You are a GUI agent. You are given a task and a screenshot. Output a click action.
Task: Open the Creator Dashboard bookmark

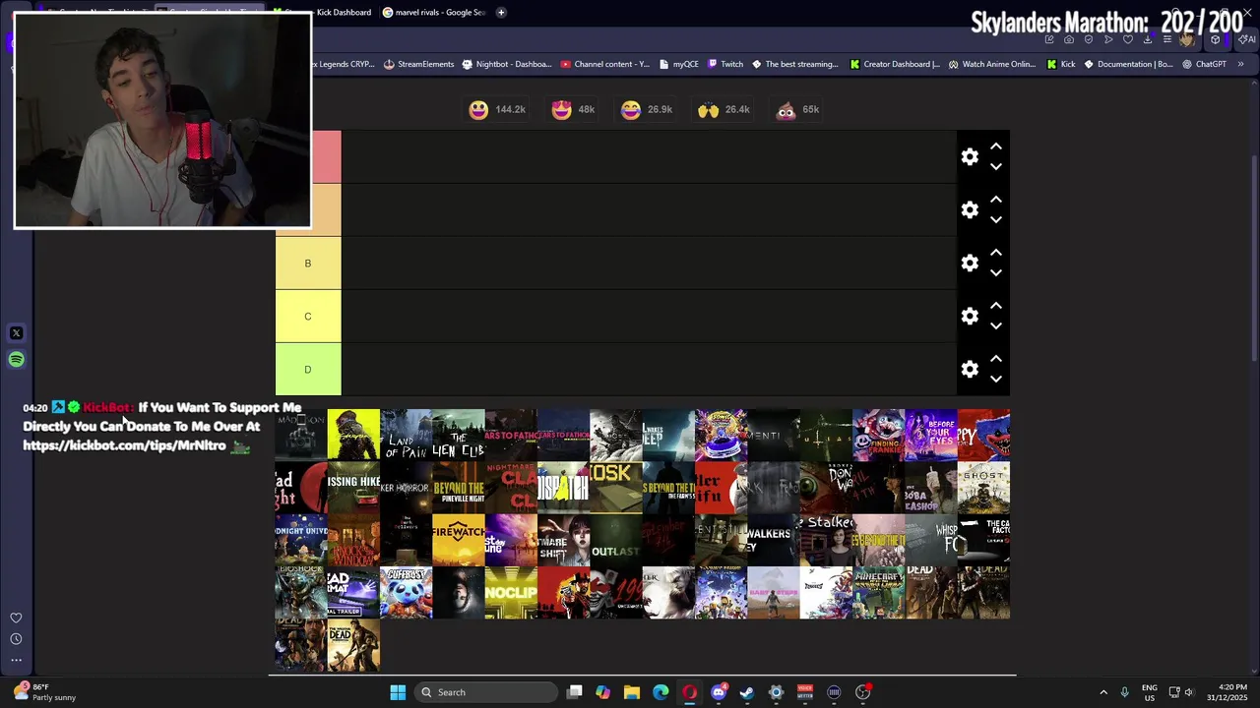894,64
